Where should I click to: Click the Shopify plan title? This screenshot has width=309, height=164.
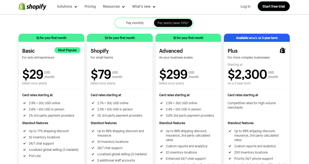(100, 51)
